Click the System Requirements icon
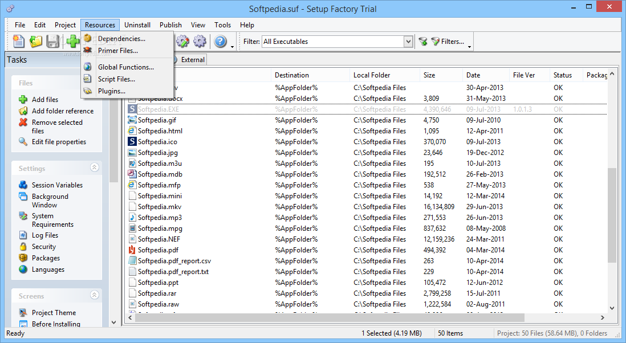This screenshot has height=343, width=626. (23, 216)
